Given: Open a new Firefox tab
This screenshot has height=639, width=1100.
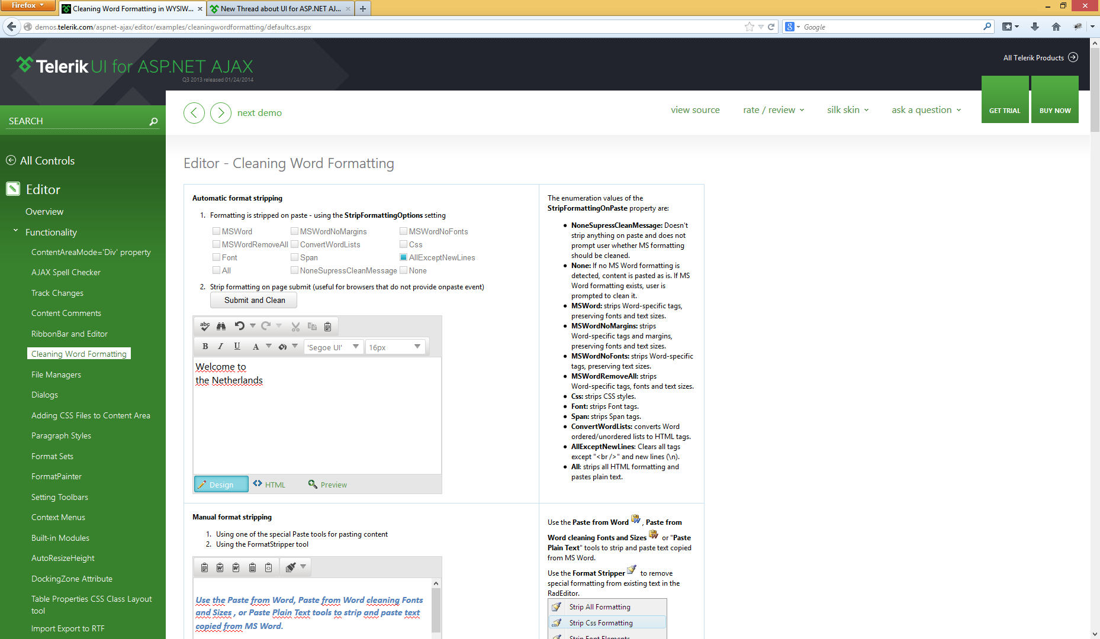Looking at the screenshot, I should click(363, 9).
